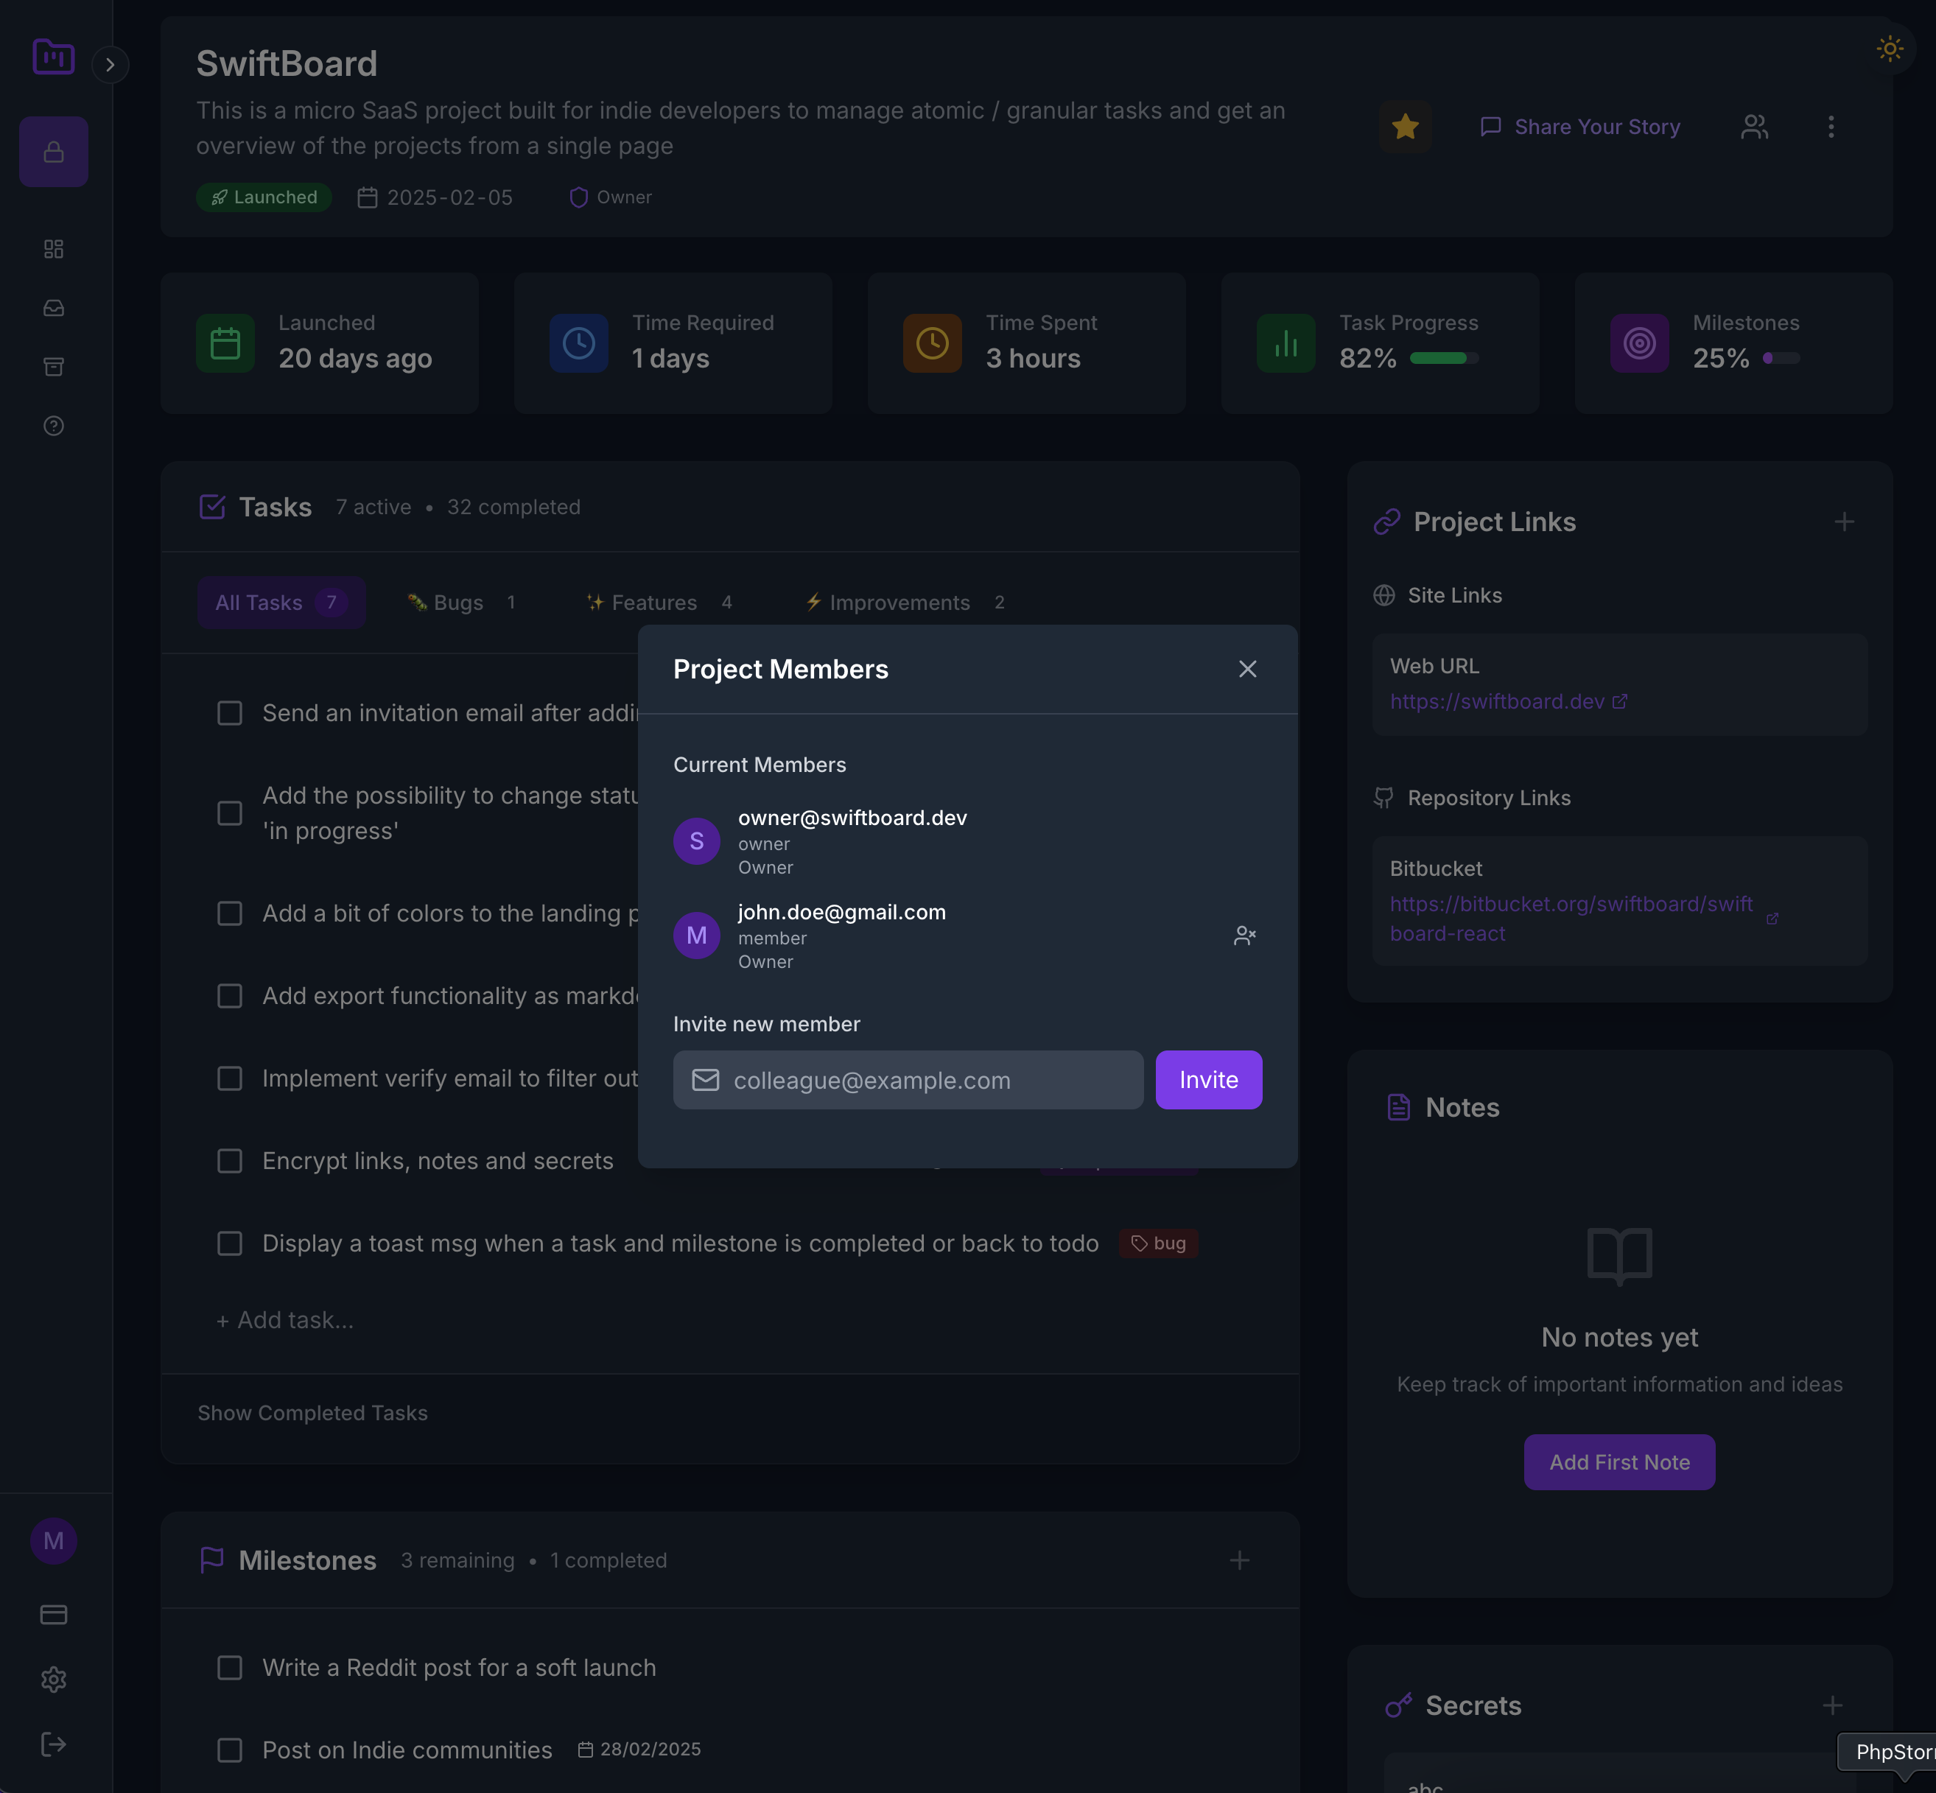Click the M user avatar in sidebar
This screenshot has height=1793, width=1936.
coord(53,1541)
